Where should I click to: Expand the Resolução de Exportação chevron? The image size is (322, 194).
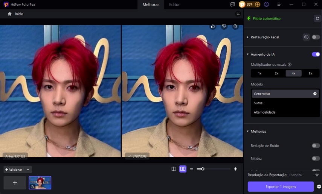click(317, 175)
